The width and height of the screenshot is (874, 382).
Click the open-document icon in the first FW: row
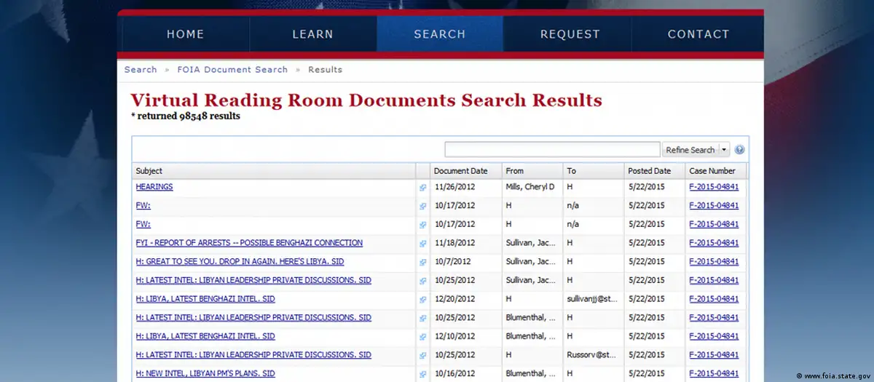[422, 207]
